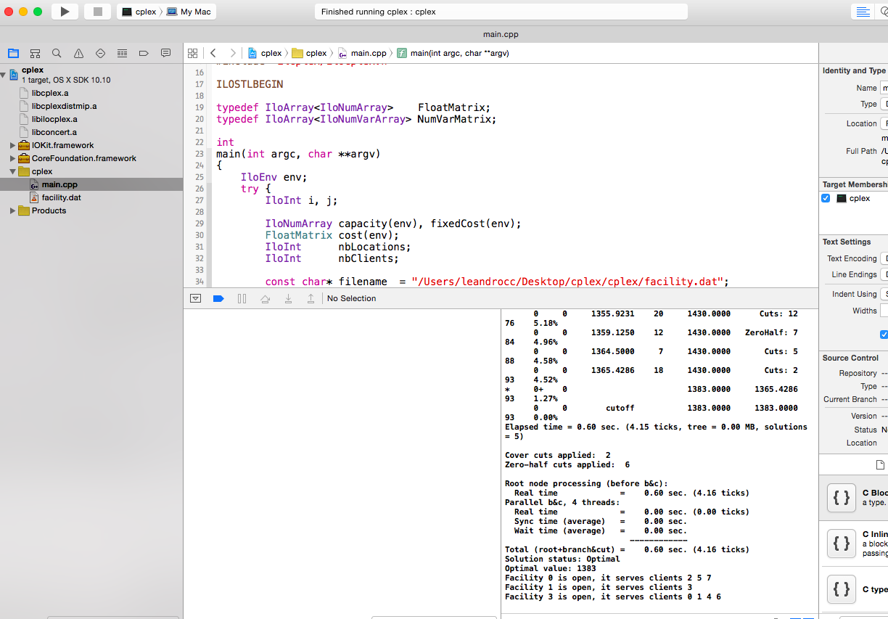Select libilocplex.a in navigator
The width and height of the screenshot is (888, 619).
click(54, 119)
